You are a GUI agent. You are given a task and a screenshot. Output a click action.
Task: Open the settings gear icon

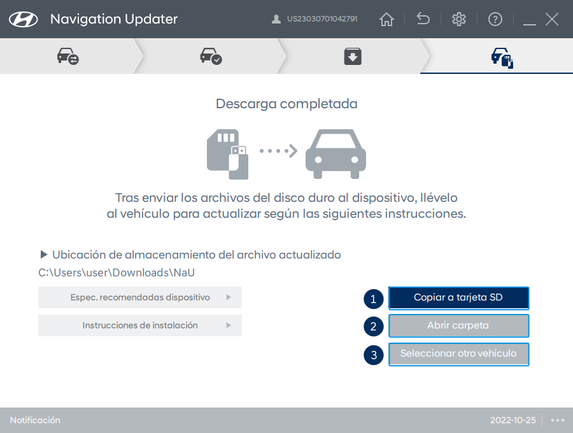point(459,19)
